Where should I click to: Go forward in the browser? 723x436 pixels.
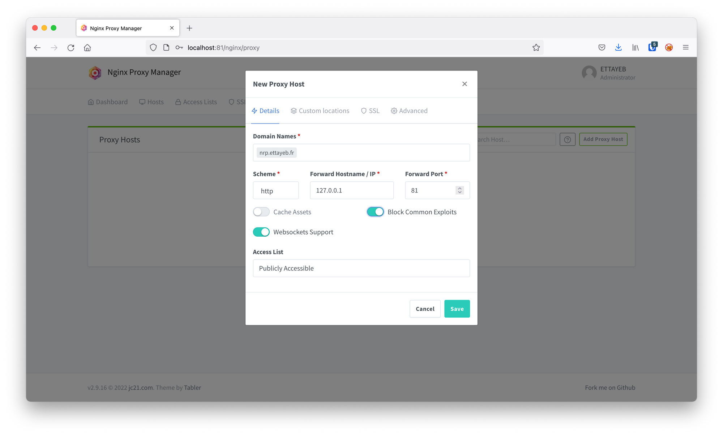point(54,48)
